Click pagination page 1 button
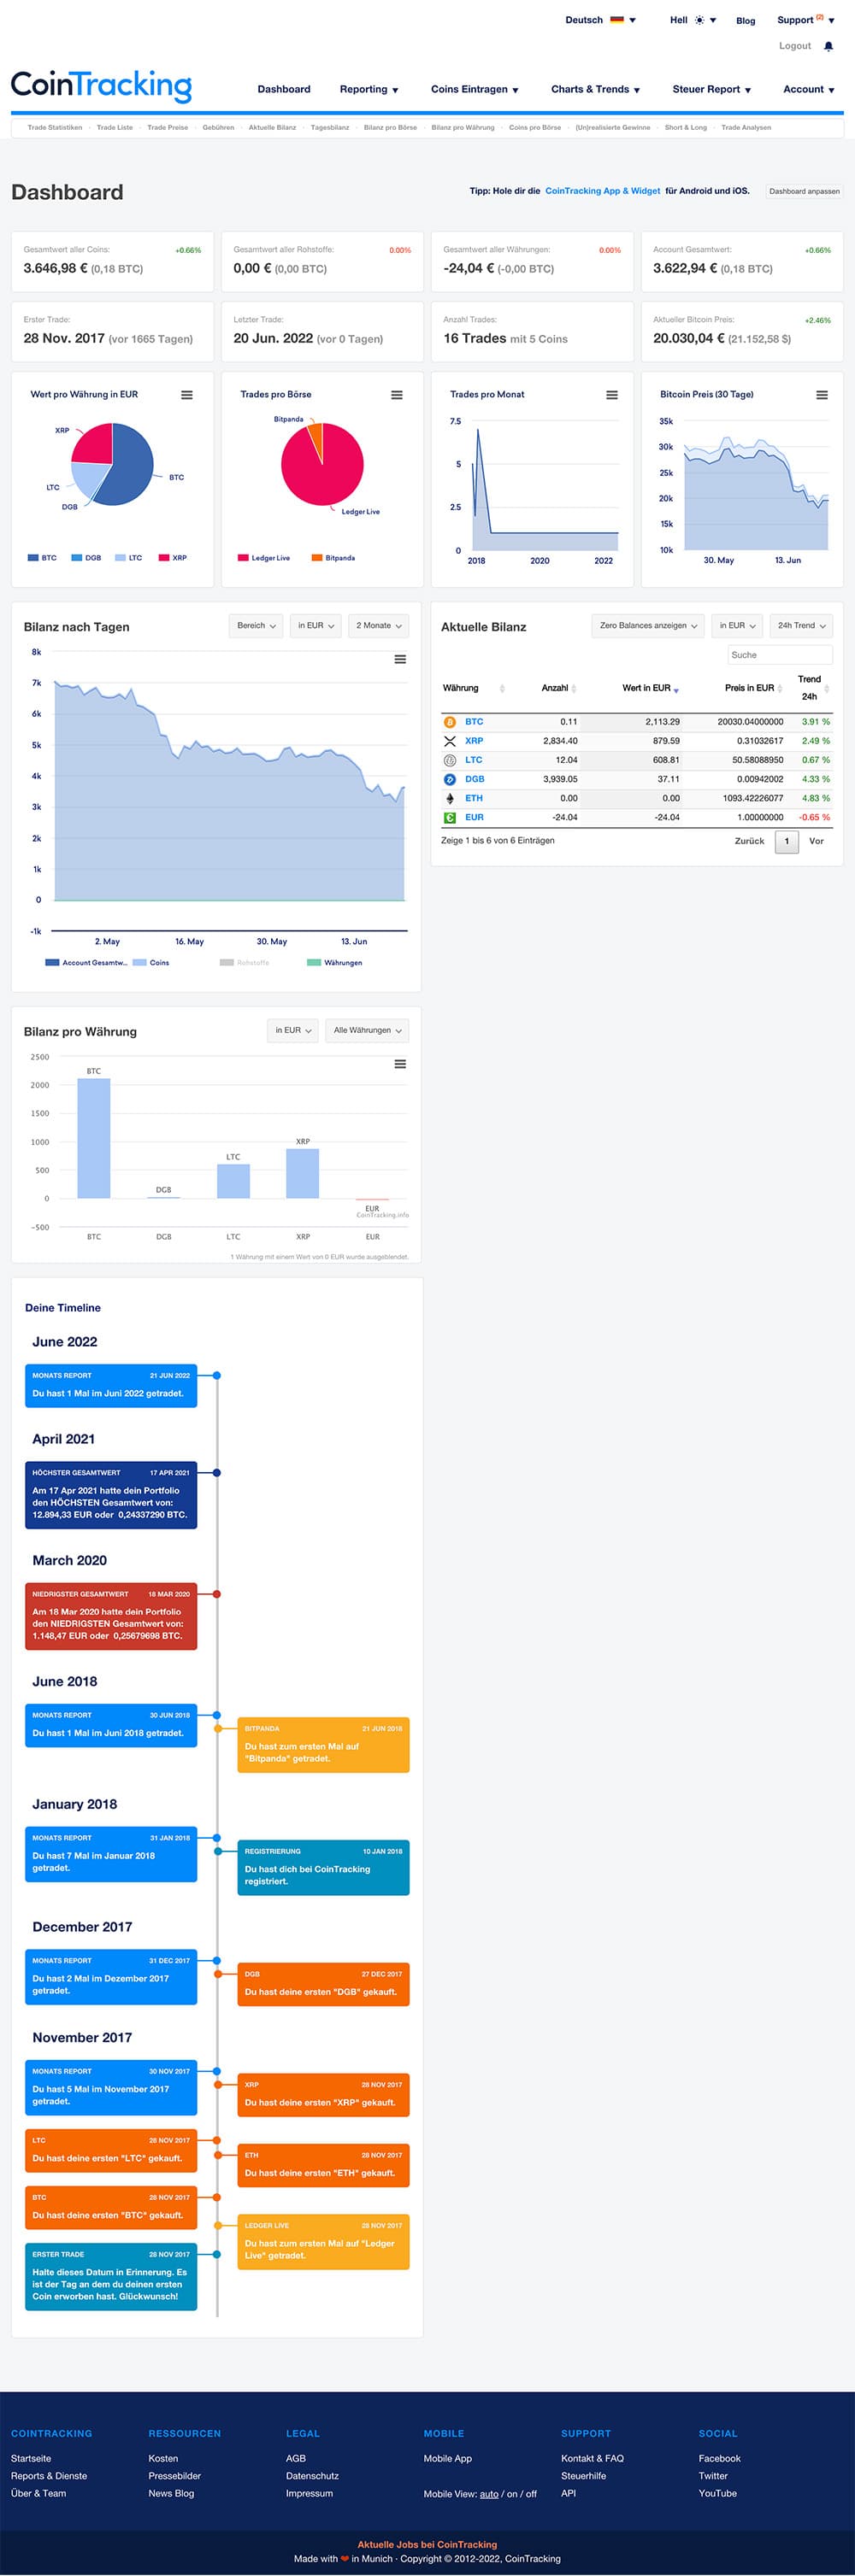The width and height of the screenshot is (855, 2576). pos(787,841)
